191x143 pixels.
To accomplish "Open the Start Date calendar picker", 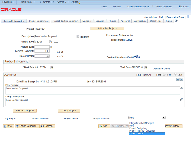I will [52, 68].
